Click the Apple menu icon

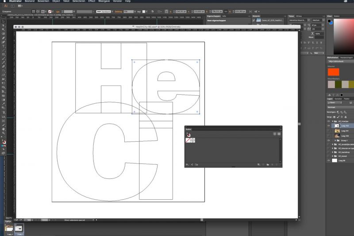(x=3, y=1)
